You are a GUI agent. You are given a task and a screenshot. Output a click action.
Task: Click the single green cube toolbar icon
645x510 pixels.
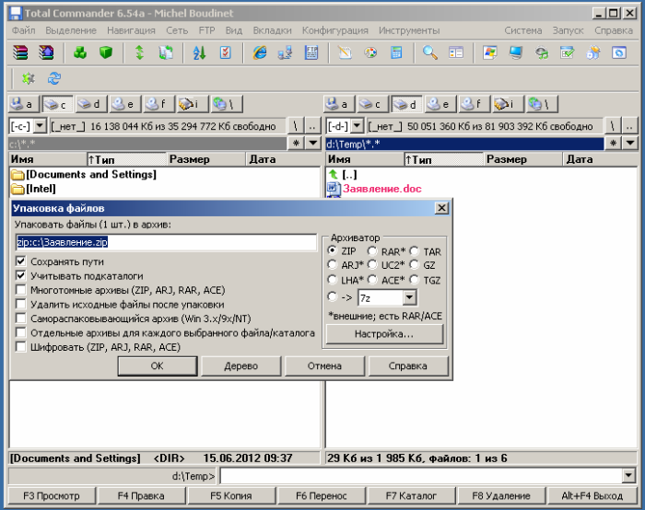pos(106,53)
